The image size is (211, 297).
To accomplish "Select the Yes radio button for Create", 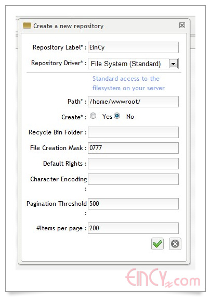I will (x=93, y=116).
